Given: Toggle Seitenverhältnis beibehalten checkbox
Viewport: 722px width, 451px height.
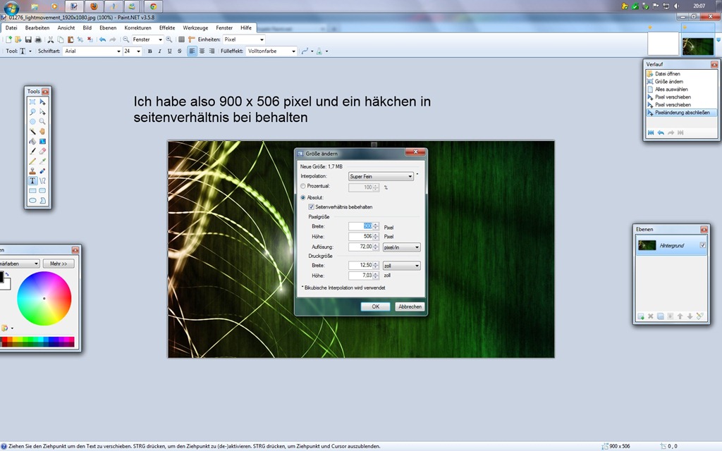Looking at the screenshot, I should [x=311, y=207].
